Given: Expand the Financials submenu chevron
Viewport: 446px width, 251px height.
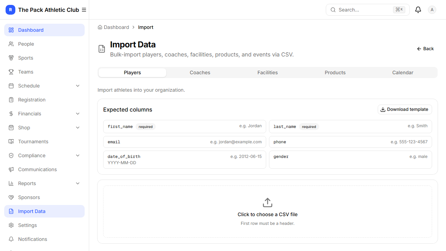Looking at the screenshot, I should coord(78,114).
